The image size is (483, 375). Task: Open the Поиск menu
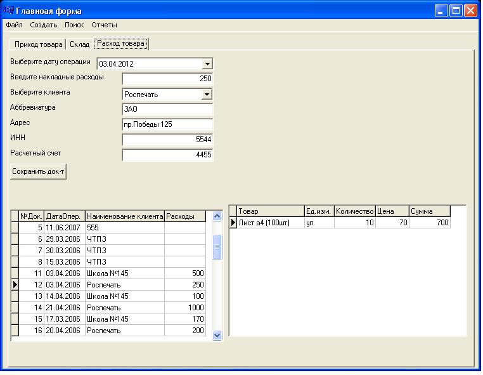74,25
